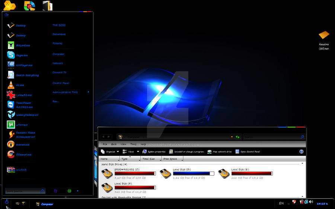Open the Help menu in Explorer
Viewport: 335px width, 209px height.
click(x=143, y=144)
